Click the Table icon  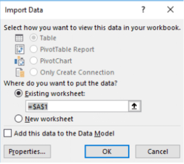(19, 38)
